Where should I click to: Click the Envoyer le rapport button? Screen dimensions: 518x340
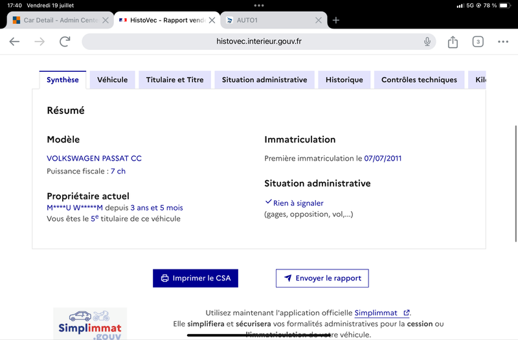coord(322,278)
